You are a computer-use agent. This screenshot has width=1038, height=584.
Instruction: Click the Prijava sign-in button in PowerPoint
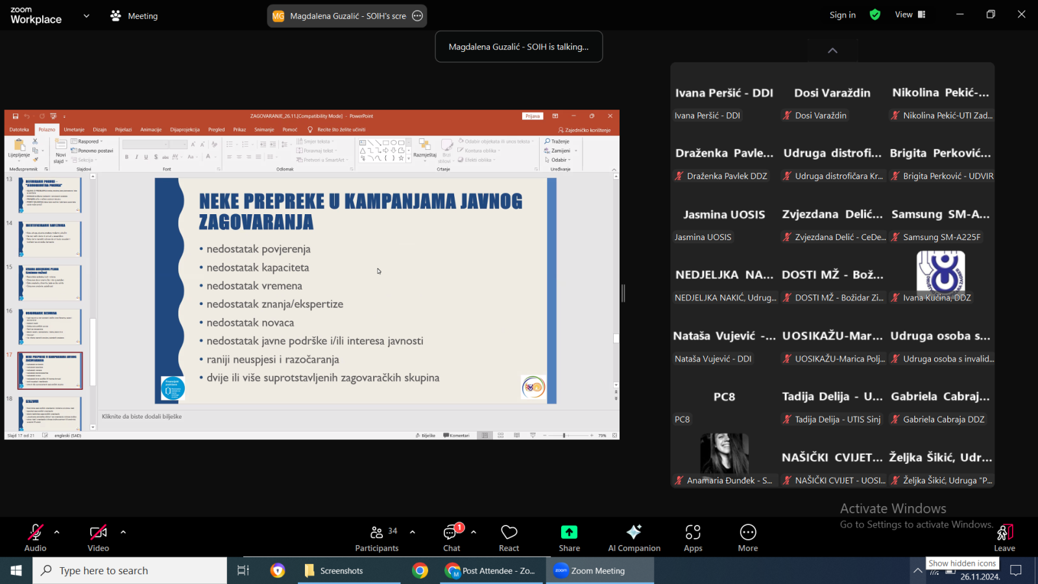[x=533, y=116]
